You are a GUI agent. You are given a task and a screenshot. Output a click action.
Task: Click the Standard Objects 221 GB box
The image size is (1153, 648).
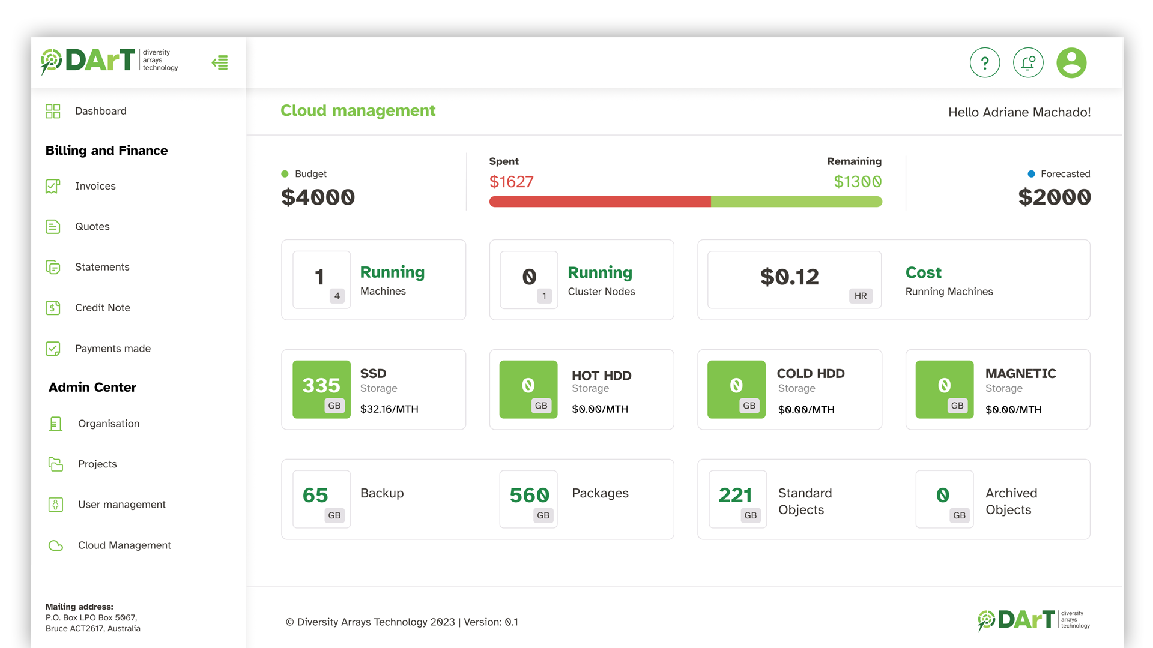737,499
